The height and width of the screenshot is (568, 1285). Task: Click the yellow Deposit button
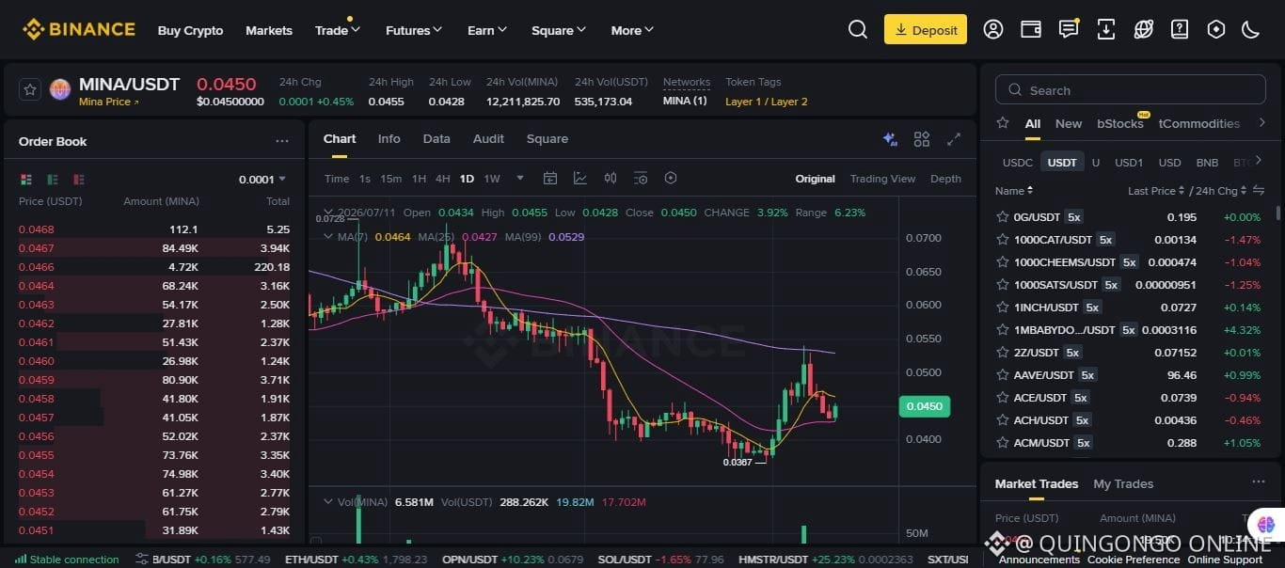click(x=926, y=29)
